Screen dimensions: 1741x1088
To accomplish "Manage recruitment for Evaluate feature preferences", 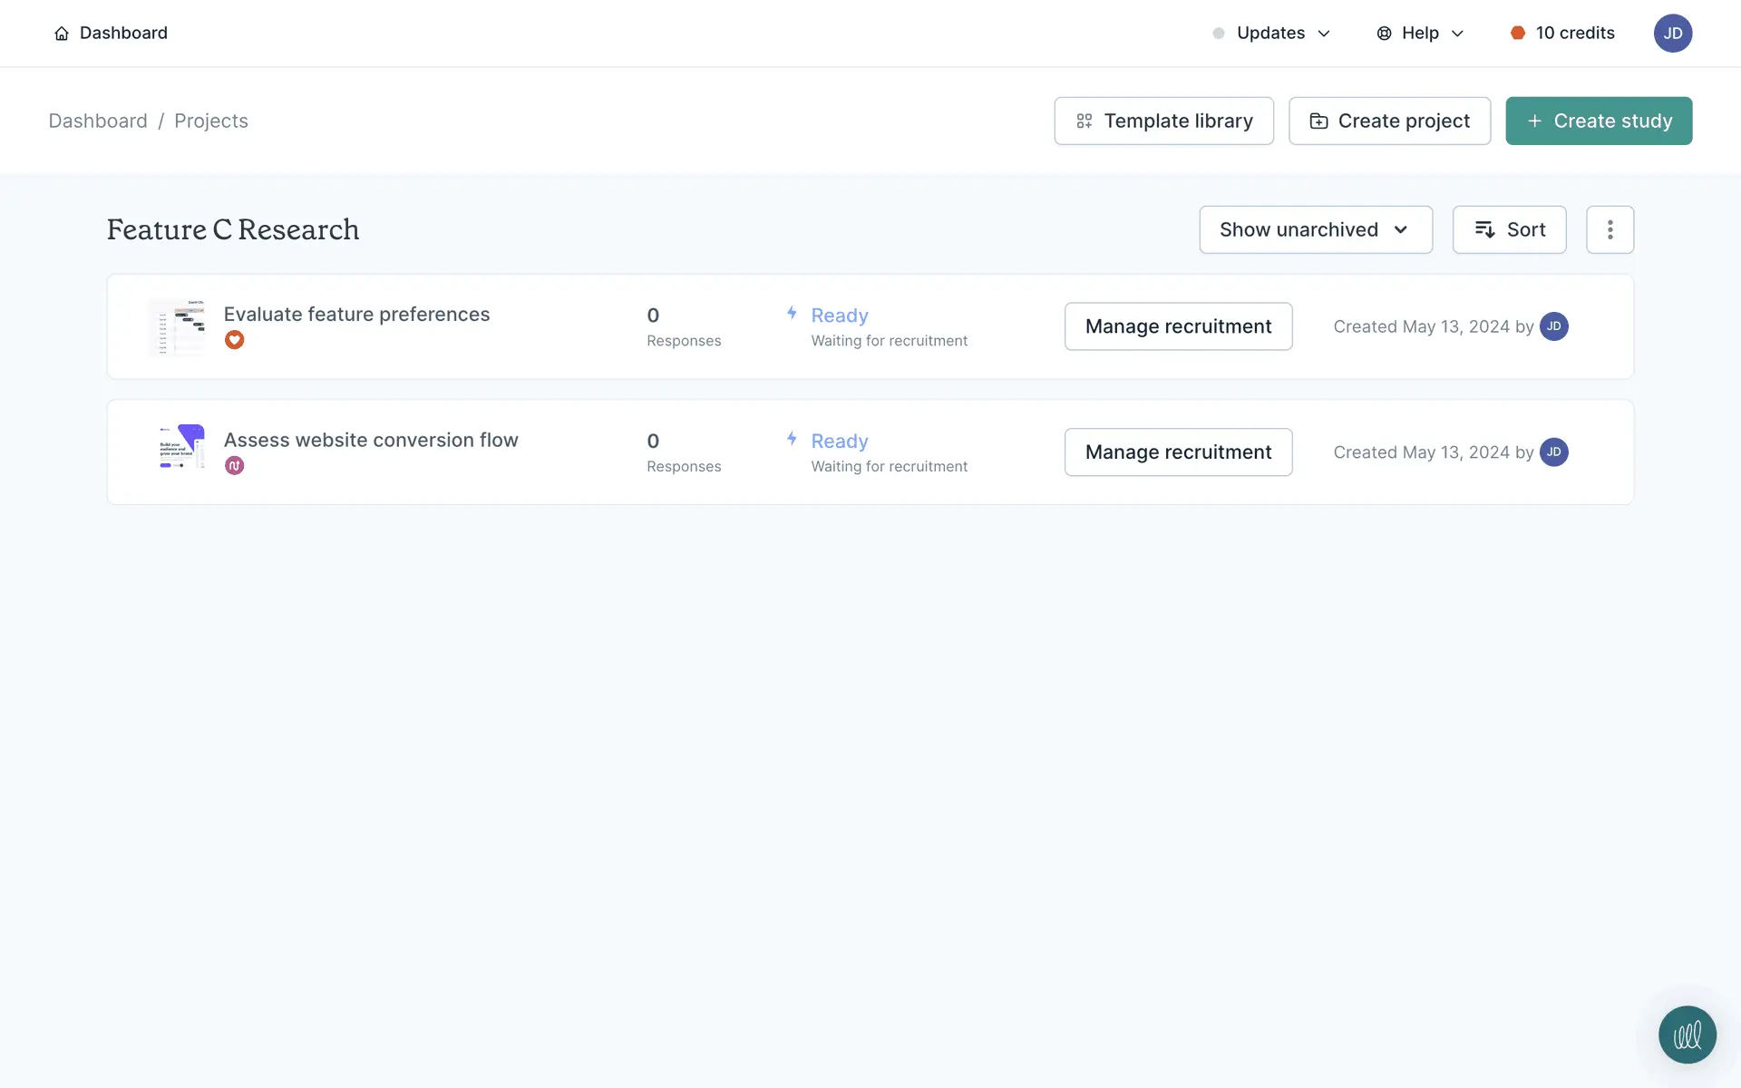I will point(1178,326).
